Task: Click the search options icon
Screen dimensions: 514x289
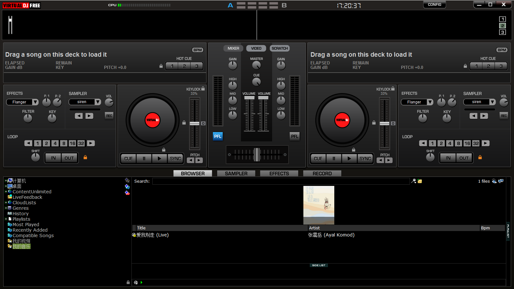Action: (x=414, y=181)
